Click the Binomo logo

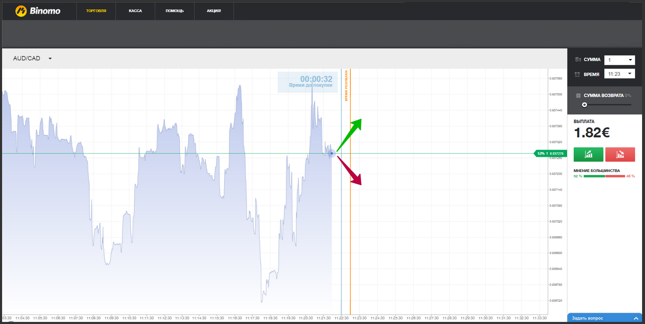pyautogui.click(x=38, y=11)
